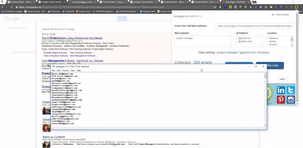Viewport: 303px width, 148px height.
Task: Click the Time Tracking Software sublink
Action: click(x=81, y=53)
